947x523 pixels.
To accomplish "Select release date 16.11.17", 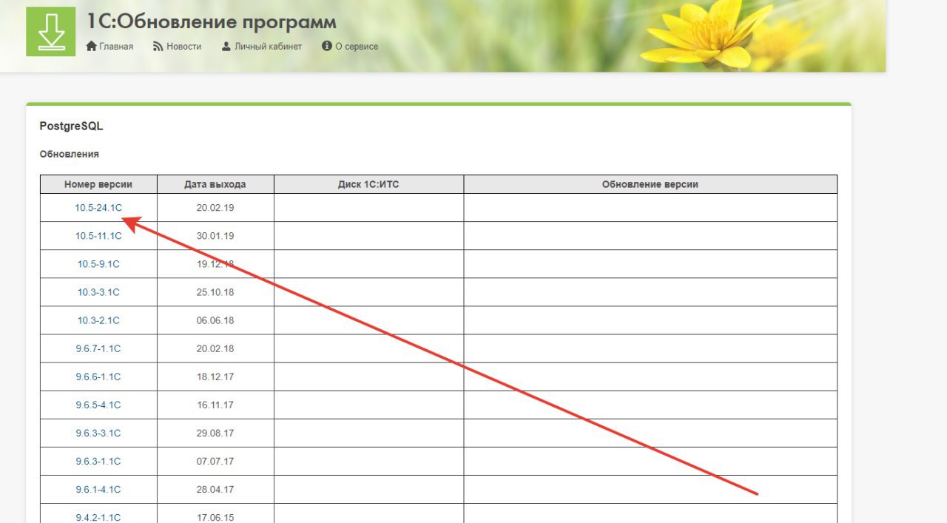I will click(215, 405).
